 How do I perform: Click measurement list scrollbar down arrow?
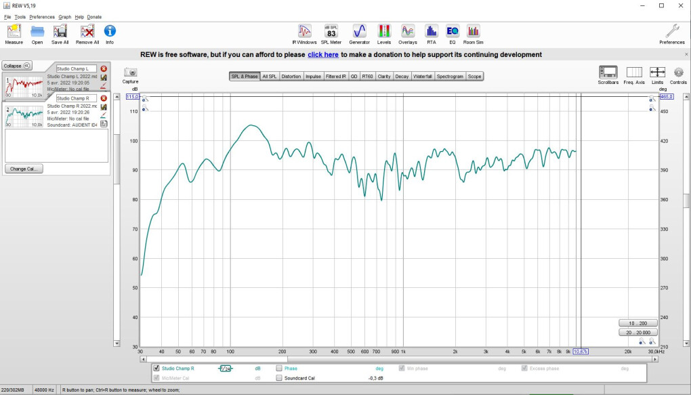[x=117, y=343]
